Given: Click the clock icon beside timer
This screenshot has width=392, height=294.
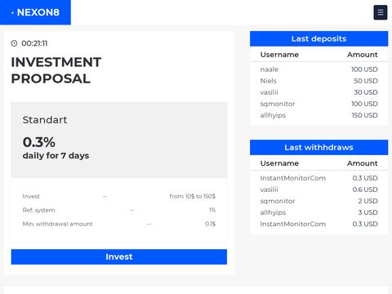Looking at the screenshot, I should (x=14, y=43).
